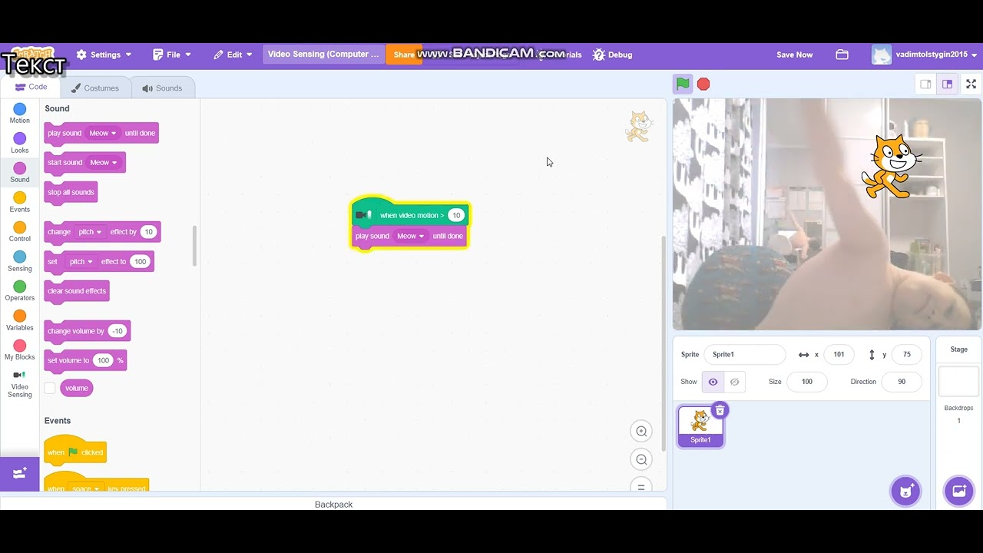The height and width of the screenshot is (553, 983).
Task: Open My Stuff folder icon
Action: pyautogui.click(x=842, y=55)
